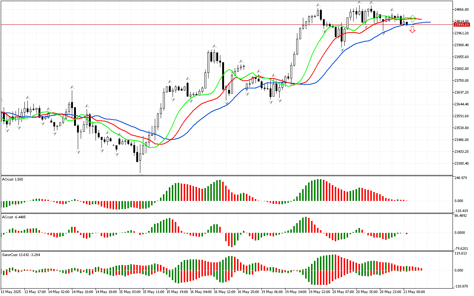Click the green up arrow signal

[x=412, y=18]
